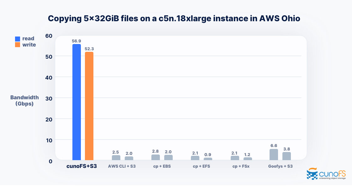
Task: Click the chart title text
Action: 174,18
